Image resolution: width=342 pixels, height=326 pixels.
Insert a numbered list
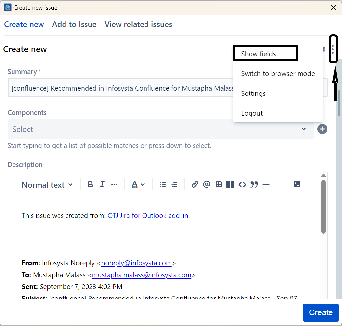[174, 185]
